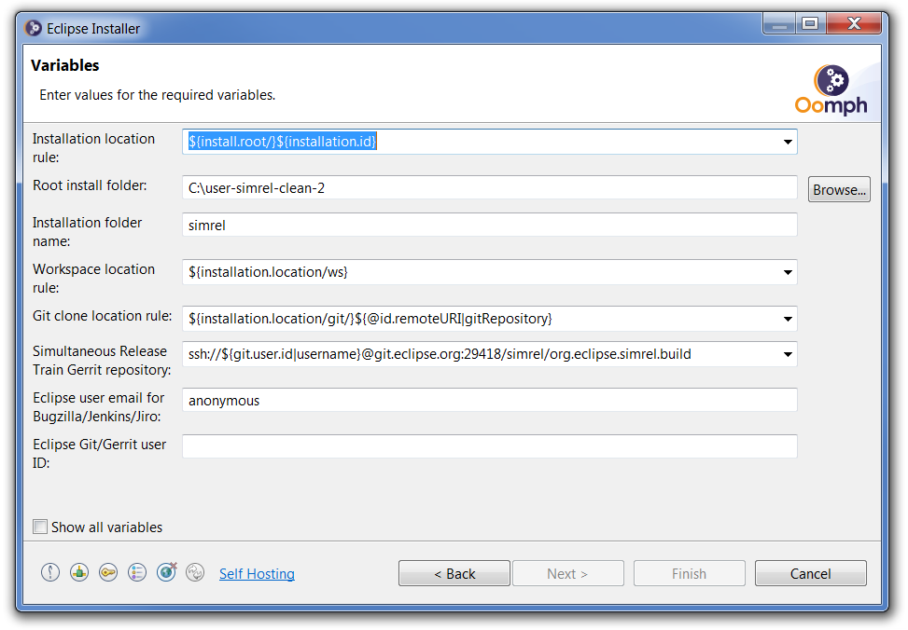Cancel the installer wizard
Viewport: 908px width, 630px height.
tap(811, 573)
